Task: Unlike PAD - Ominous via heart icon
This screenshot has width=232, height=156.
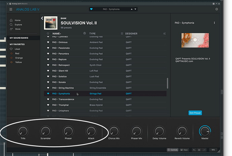Action: coord(48,42)
